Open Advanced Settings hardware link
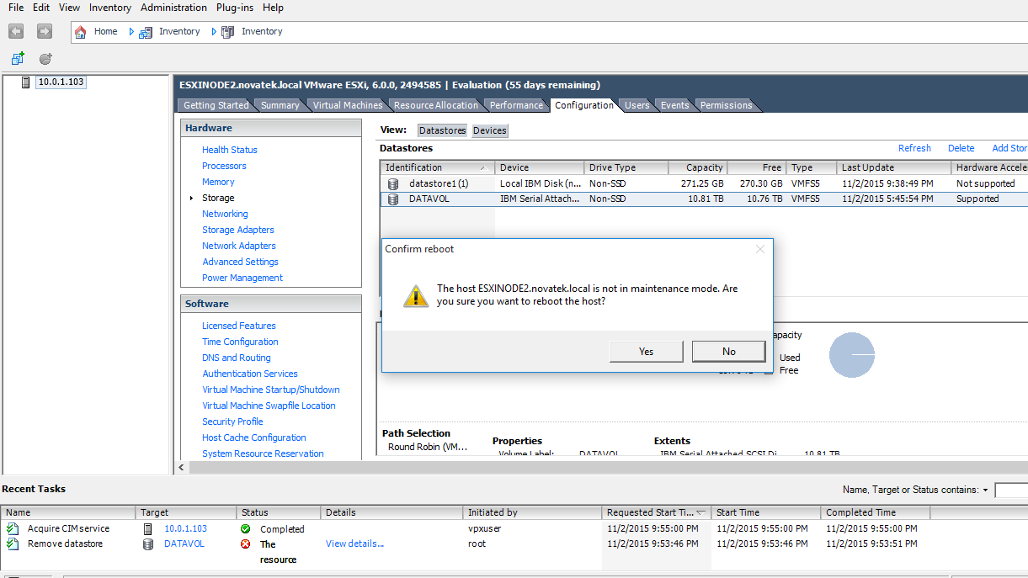 click(240, 262)
